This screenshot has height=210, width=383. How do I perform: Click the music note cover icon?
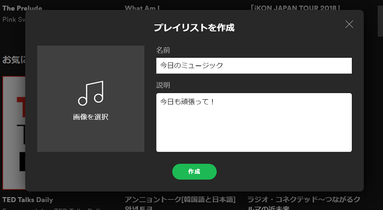[91, 93]
